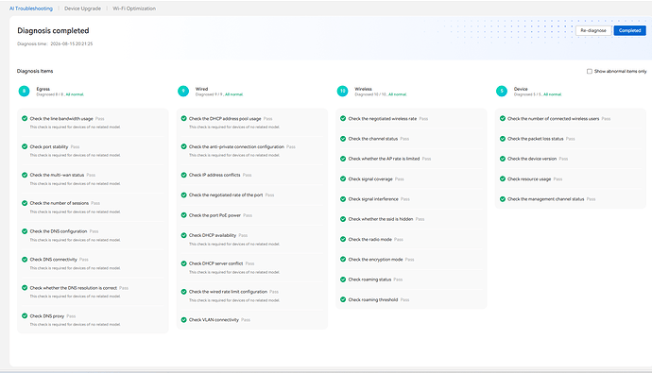This screenshot has height=373, width=652.
Task: Click the Completed button
Action: pyautogui.click(x=629, y=30)
